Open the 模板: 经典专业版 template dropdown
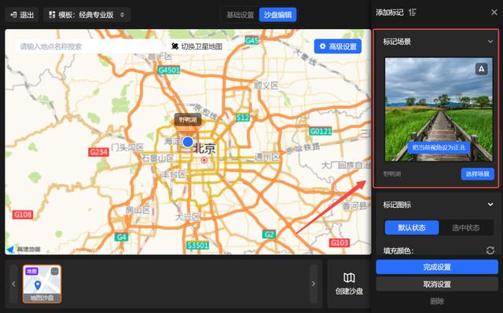Viewport: 503px width, 313px height. [x=86, y=15]
